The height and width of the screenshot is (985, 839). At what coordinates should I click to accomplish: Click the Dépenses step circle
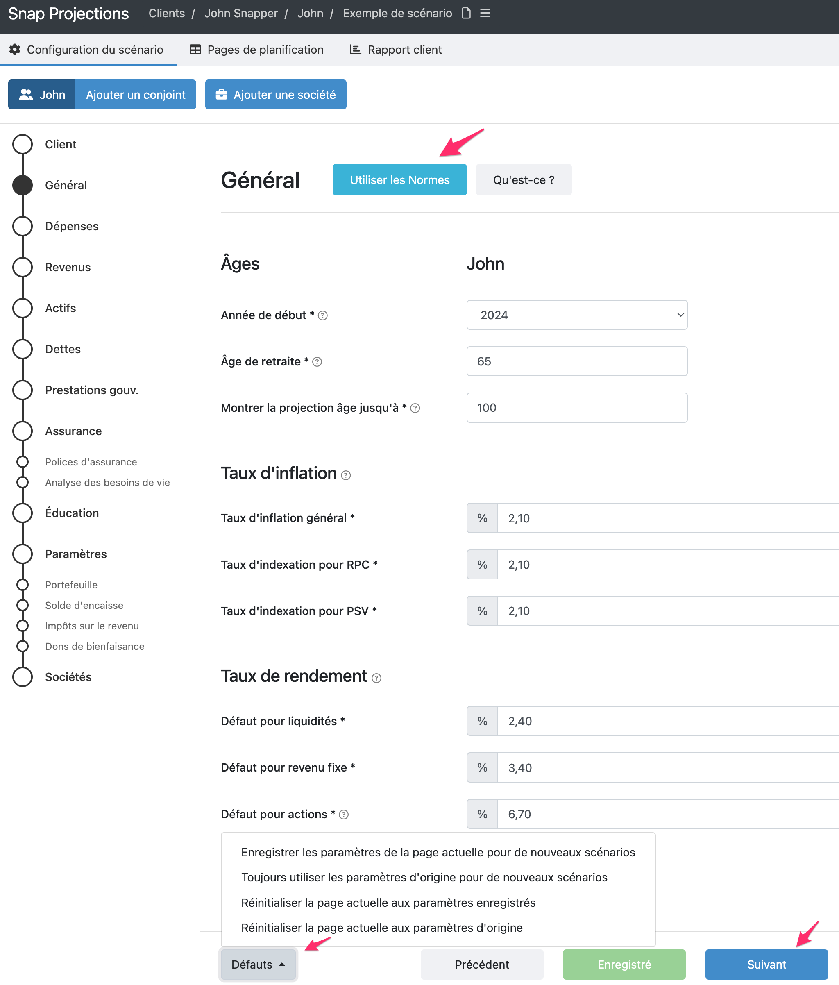pyautogui.click(x=23, y=226)
